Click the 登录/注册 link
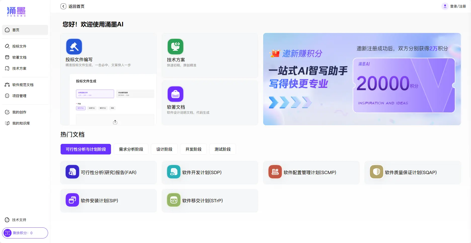Image resolution: width=471 pixels, height=243 pixels. point(458,6)
